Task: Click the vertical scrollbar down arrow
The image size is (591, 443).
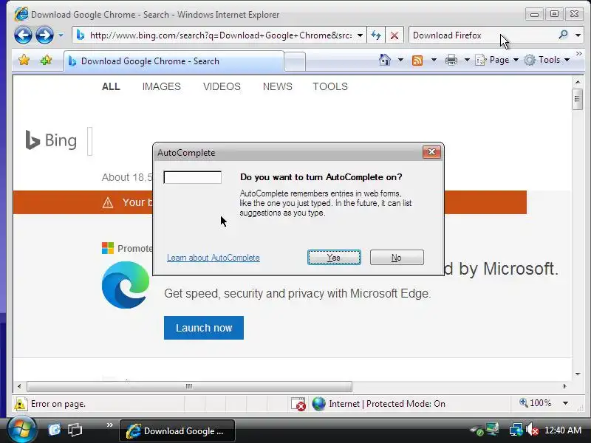Action: (578, 374)
